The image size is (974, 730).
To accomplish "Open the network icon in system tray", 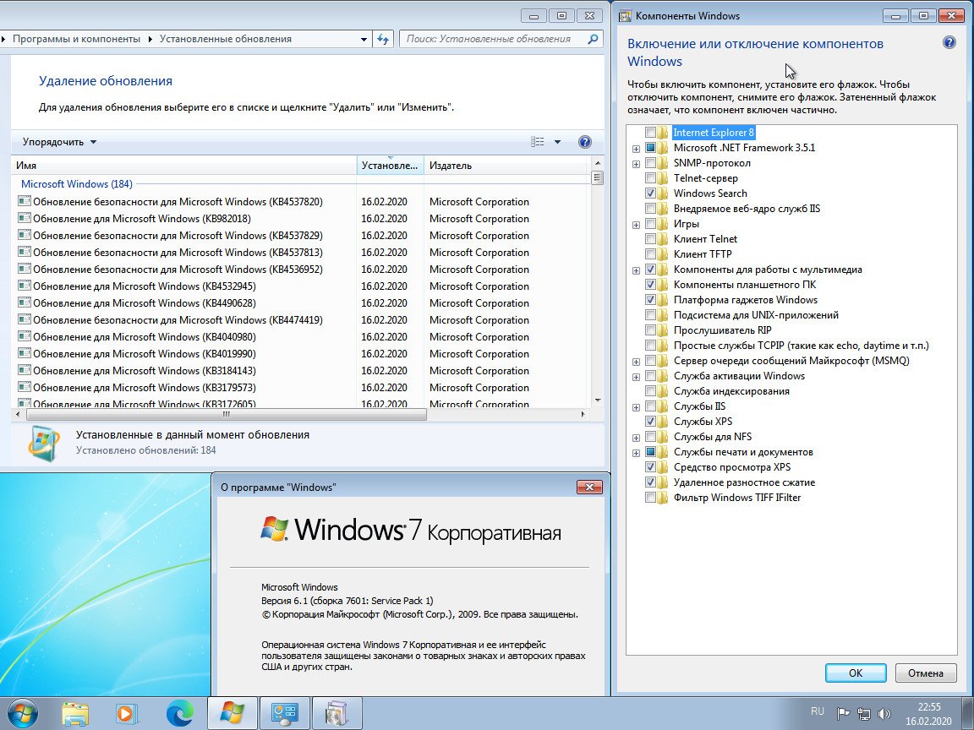I will pyautogui.click(x=863, y=713).
